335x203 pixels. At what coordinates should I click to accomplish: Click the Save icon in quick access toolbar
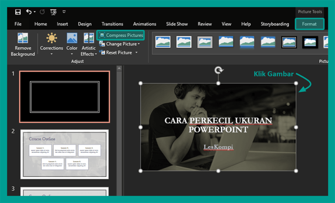[x=18, y=12]
